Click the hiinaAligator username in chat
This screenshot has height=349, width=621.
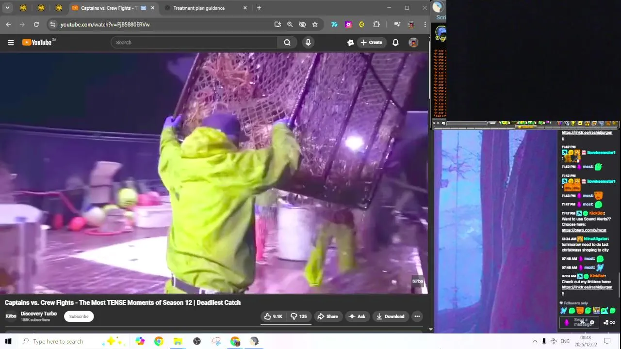596,238
